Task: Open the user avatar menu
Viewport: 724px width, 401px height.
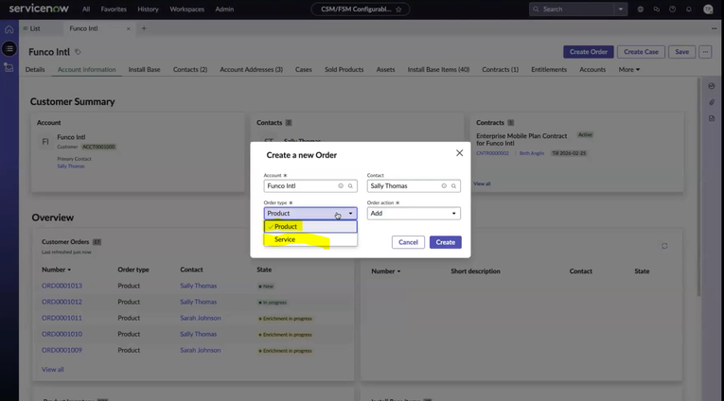Action: (x=708, y=9)
